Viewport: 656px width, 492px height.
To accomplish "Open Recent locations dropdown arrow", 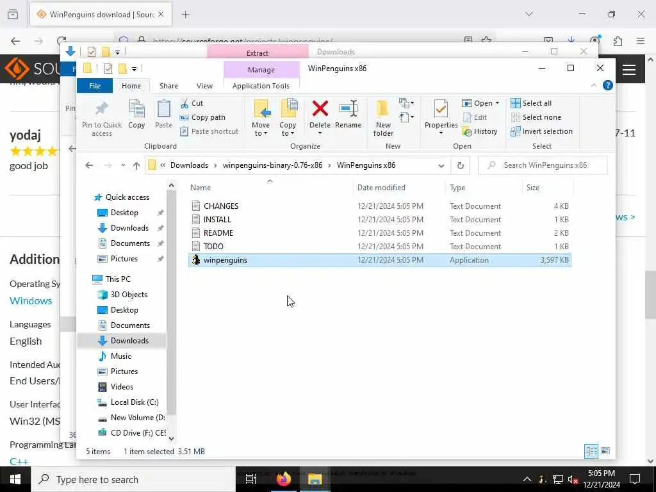I will (x=123, y=165).
